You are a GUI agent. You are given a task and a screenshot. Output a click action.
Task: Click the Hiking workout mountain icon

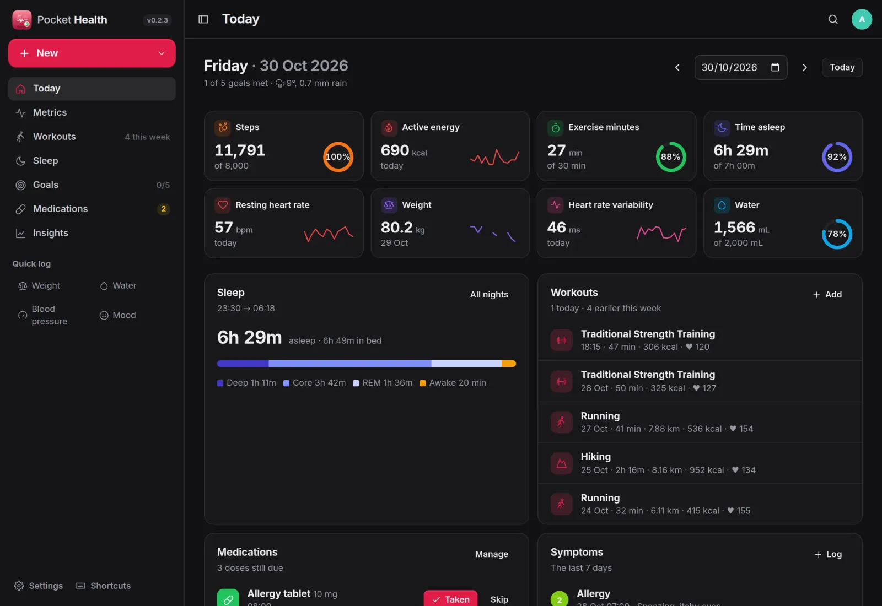click(x=562, y=463)
